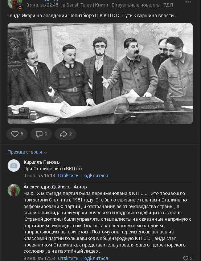Open post timestamp '8 янв. въ 22:45'

42,5
